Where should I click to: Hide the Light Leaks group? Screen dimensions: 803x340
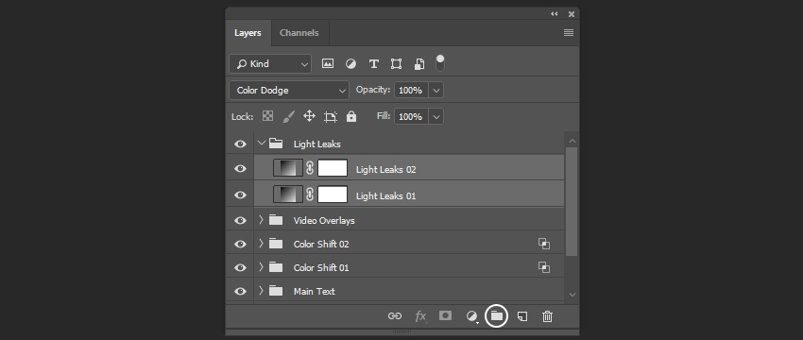click(240, 144)
